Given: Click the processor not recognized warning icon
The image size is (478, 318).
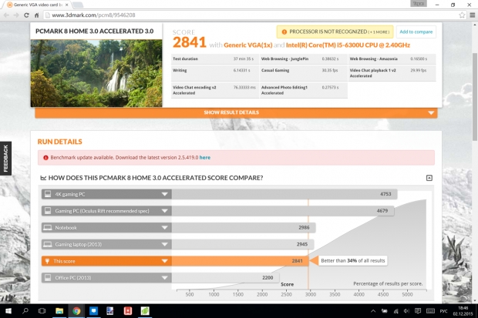Looking at the screenshot, I should [x=284, y=32].
